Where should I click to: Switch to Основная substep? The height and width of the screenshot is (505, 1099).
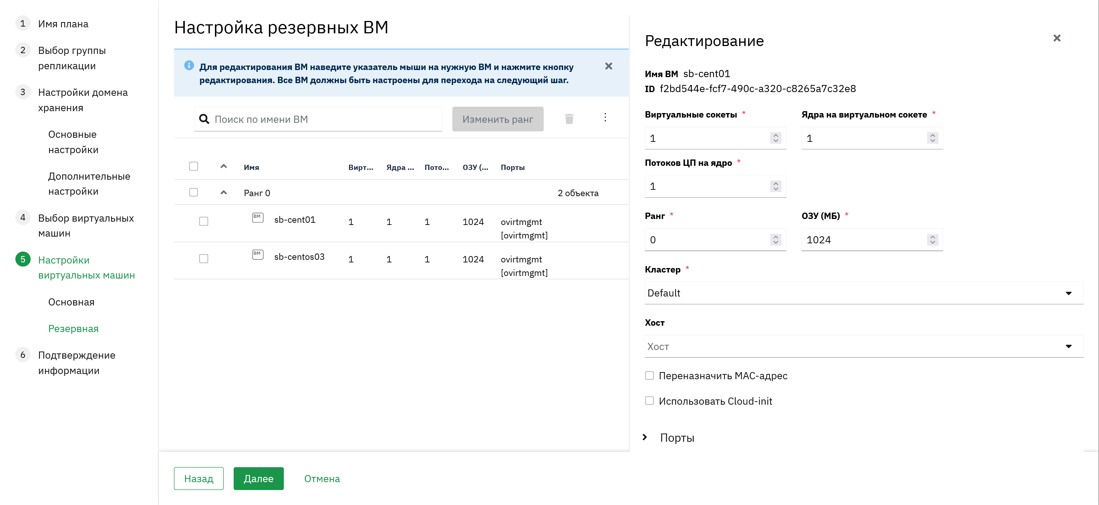click(x=71, y=302)
